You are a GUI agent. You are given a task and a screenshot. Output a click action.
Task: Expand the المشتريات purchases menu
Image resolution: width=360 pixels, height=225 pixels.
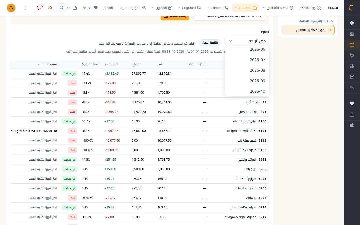coord(190,8)
